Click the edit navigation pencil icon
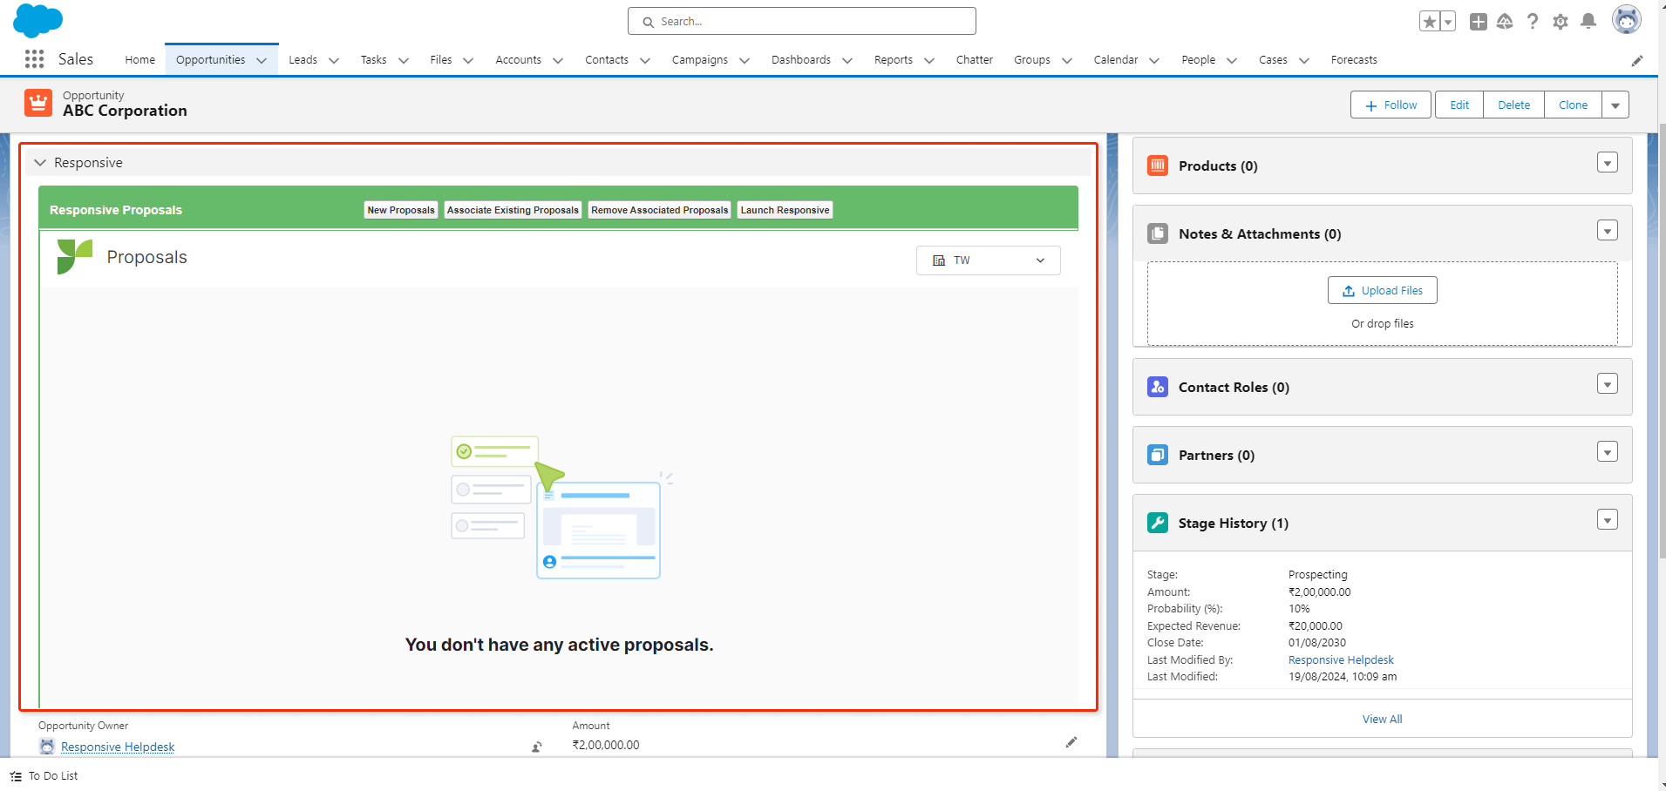1666x791 pixels. pyautogui.click(x=1637, y=61)
